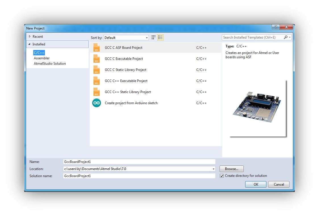Select GCC C Executable Project template
The height and width of the screenshot is (216, 319).
pos(156,59)
